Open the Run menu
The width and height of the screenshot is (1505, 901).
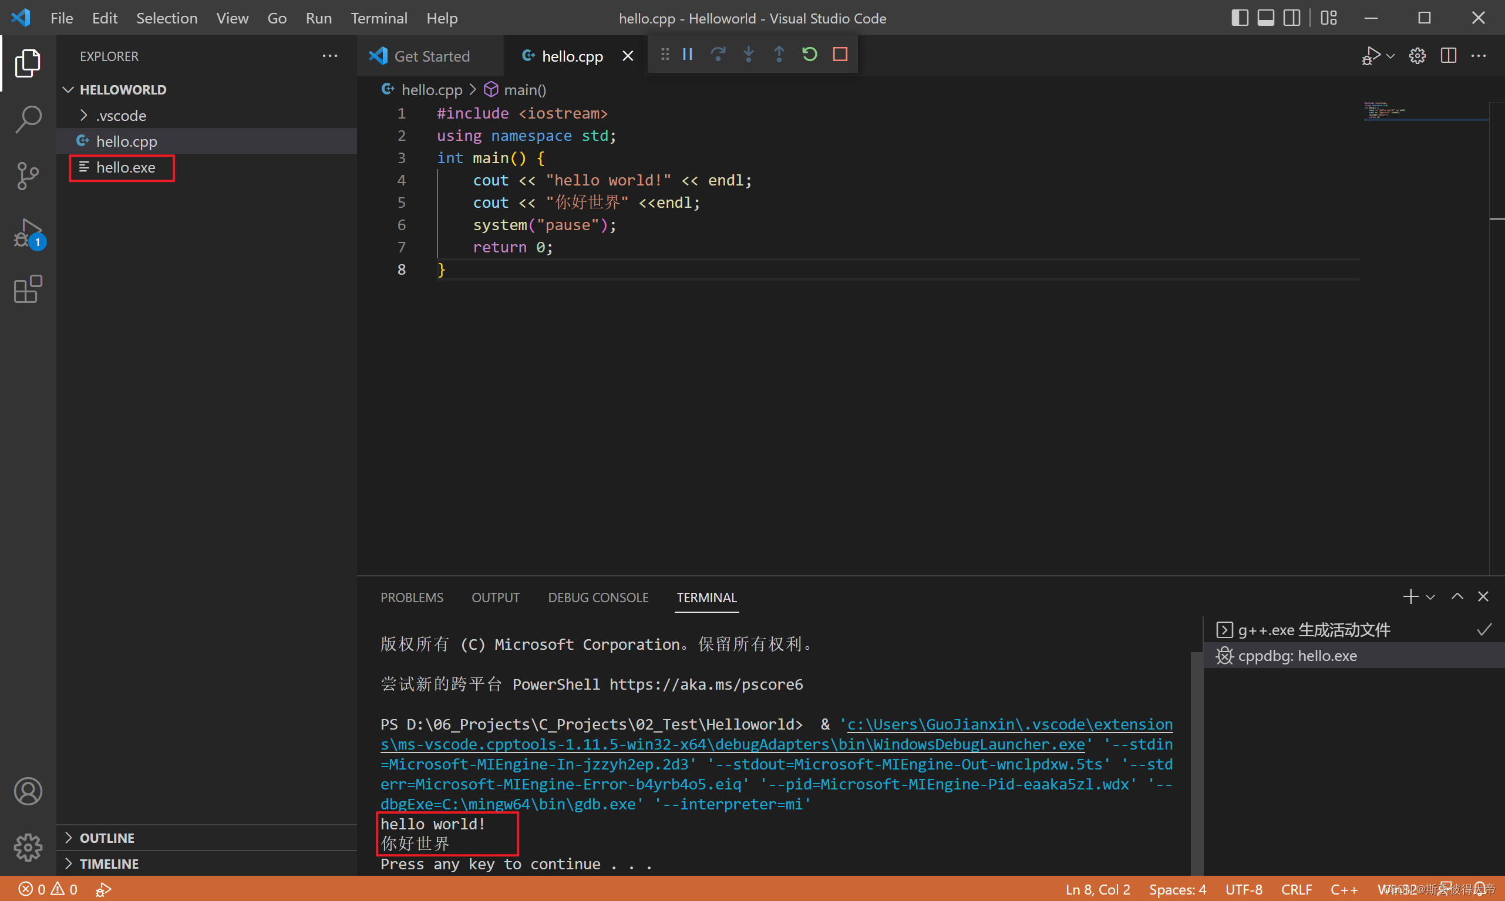(x=318, y=18)
